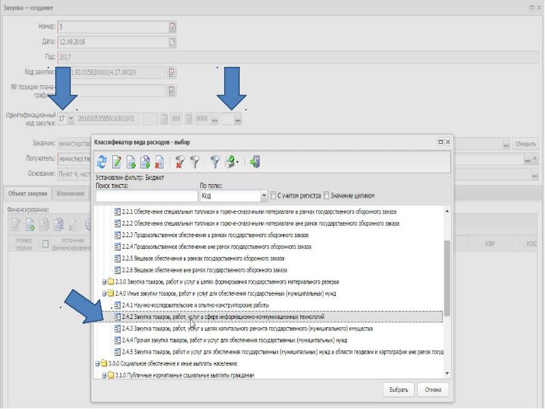Select row 2.2.4 Продовольственное обеспечение вне рамок
This screenshot has height=409, width=545.
[x=213, y=247]
